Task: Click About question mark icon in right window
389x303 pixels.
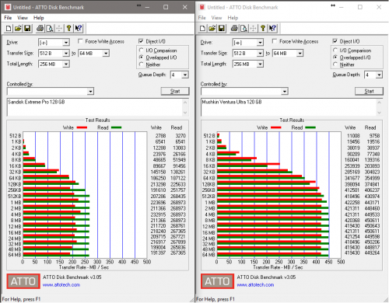Action: [263, 28]
